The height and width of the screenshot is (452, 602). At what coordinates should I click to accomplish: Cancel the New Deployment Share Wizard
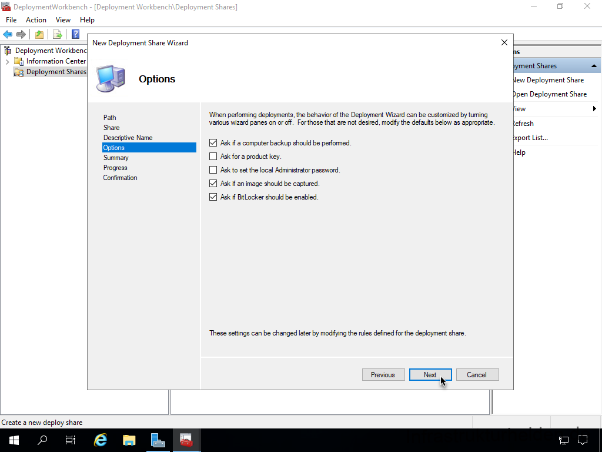tap(477, 375)
